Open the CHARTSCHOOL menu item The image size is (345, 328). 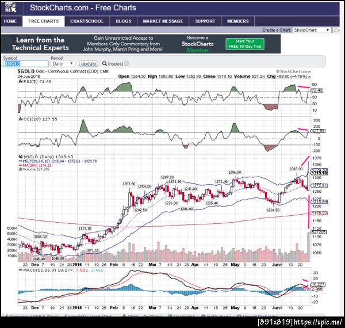(87, 21)
